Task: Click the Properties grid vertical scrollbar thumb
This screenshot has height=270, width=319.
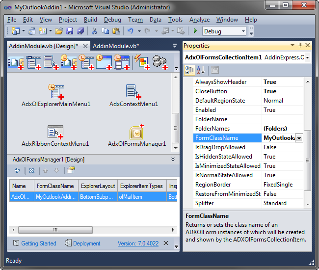Action: coord(307,161)
